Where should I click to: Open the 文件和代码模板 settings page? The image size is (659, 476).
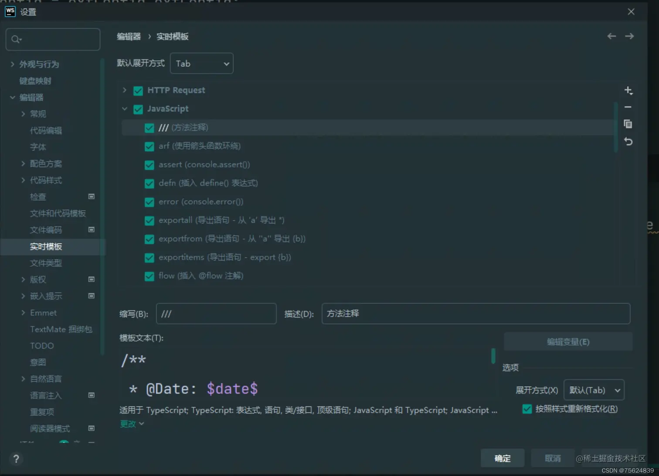(x=58, y=213)
